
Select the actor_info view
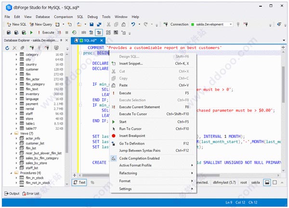pyautogui.click(x=33, y=138)
